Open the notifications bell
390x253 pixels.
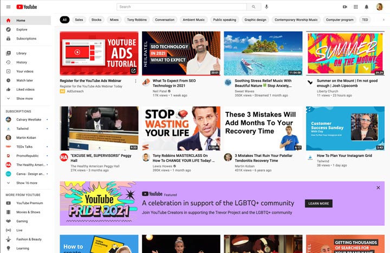366,7
